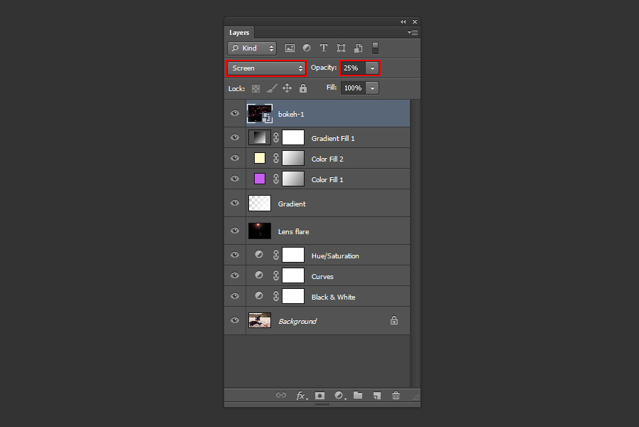Switch to the Layers panel tab
The image size is (639, 427).
238,32
